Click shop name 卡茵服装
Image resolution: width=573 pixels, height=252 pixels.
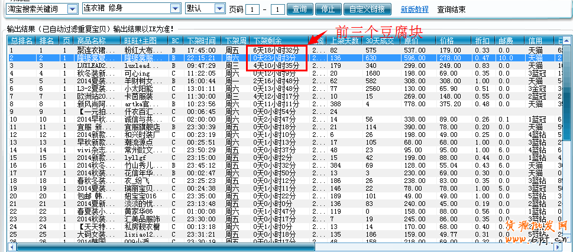138,96
